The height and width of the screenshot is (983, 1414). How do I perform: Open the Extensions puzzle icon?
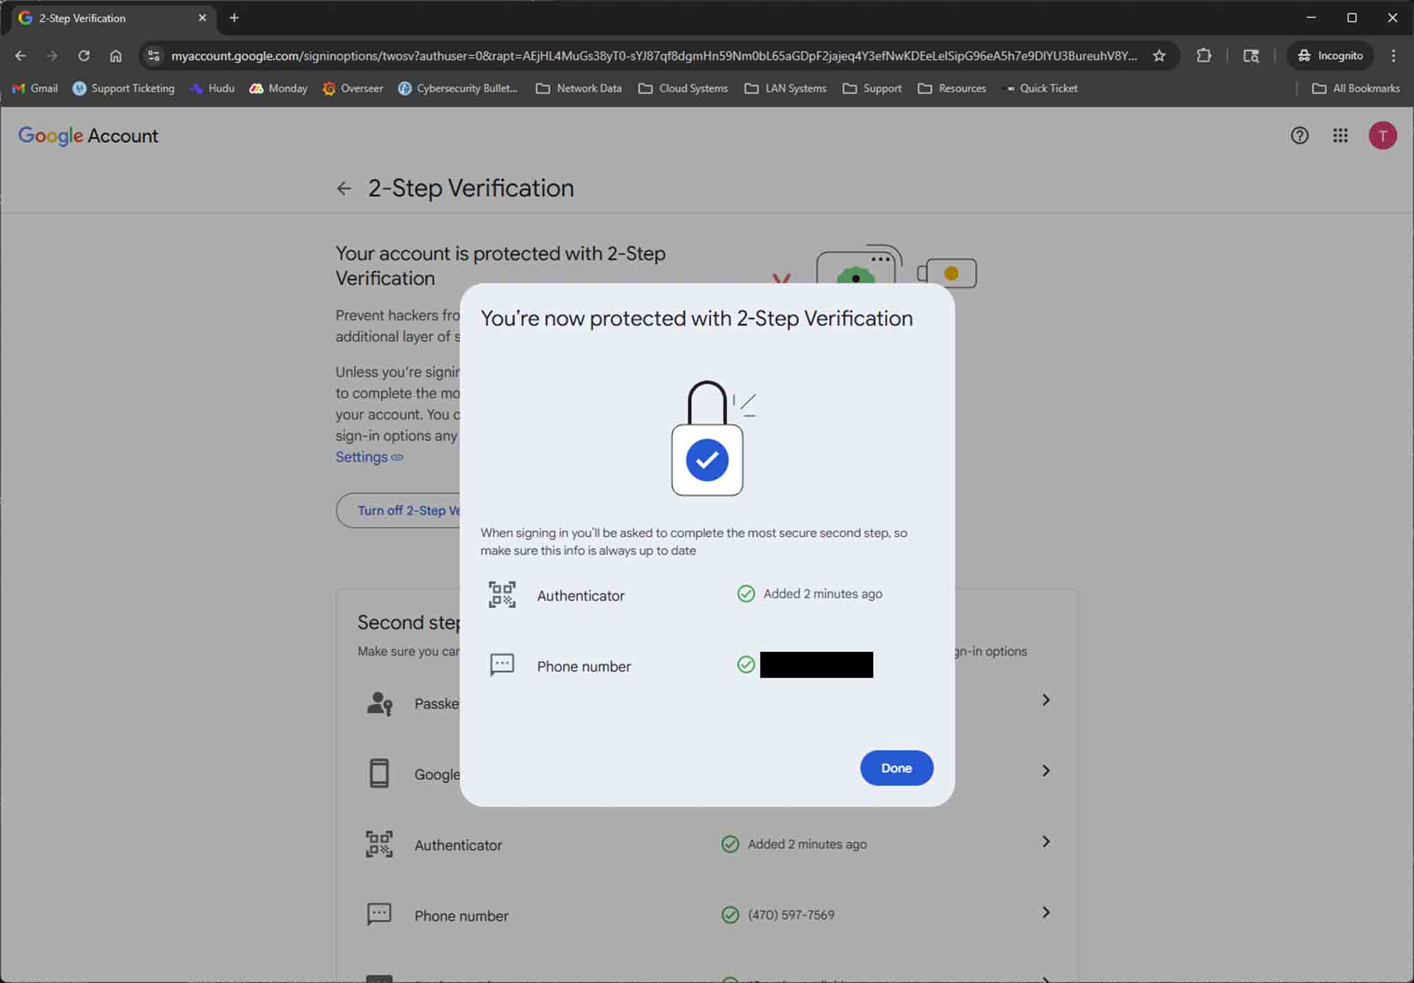pos(1204,56)
